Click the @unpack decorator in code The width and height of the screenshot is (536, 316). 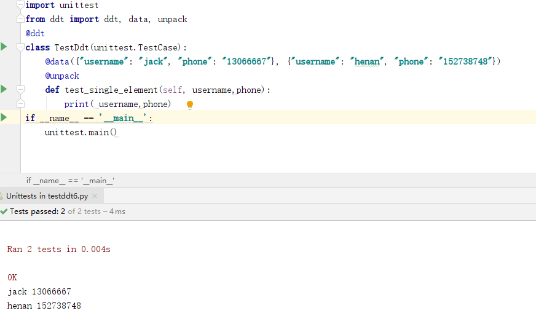click(x=62, y=76)
